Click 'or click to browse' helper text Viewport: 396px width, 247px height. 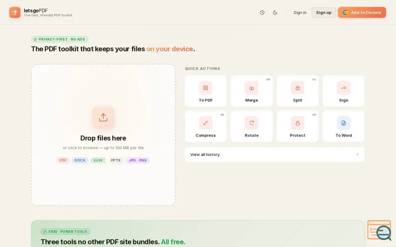103,148
